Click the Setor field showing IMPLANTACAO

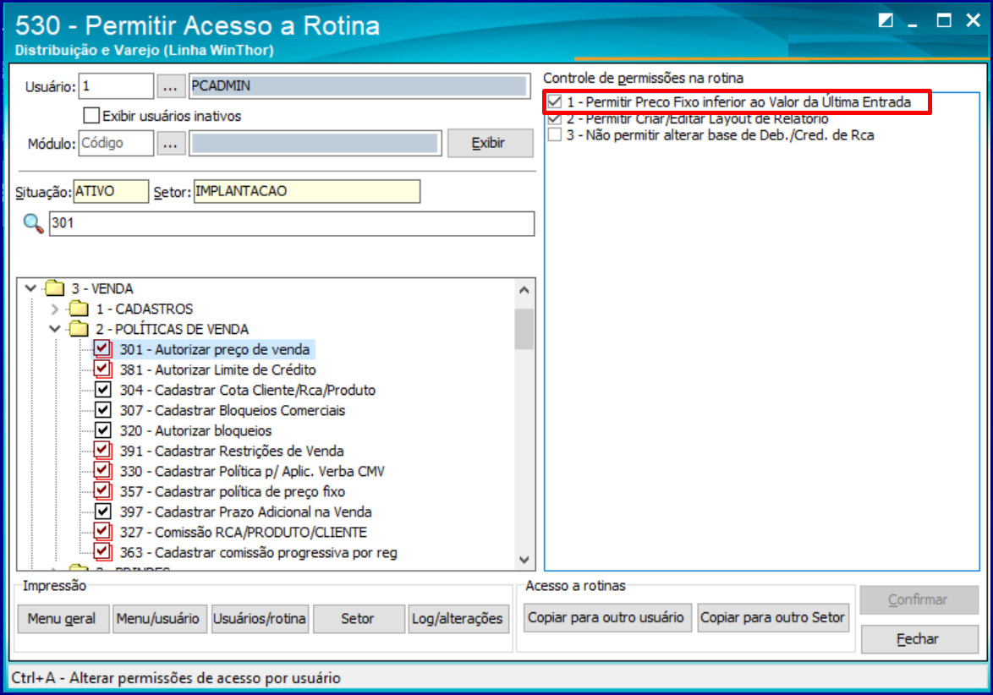click(306, 191)
